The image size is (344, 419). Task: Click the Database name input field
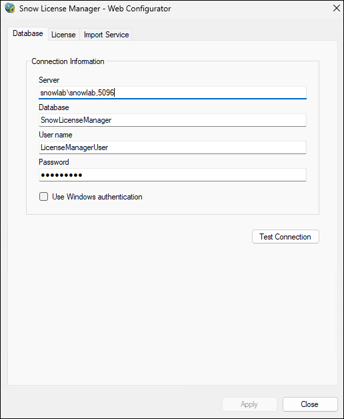click(x=173, y=120)
